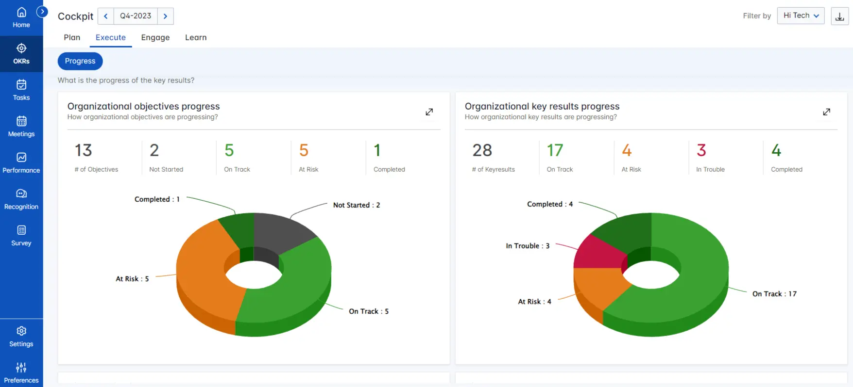This screenshot has width=853, height=387.
Task: Open Preferences in the sidebar
Action: click(21, 372)
